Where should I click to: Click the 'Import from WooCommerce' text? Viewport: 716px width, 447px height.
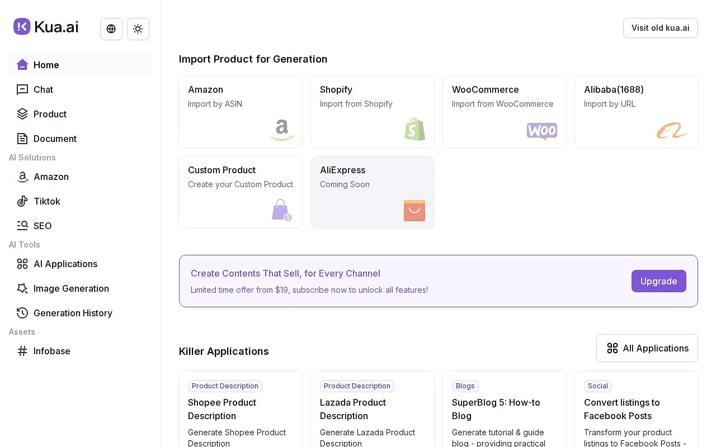[503, 104]
